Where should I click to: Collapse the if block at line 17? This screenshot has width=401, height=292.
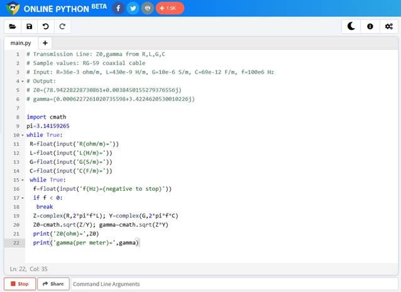pos(23,197)
